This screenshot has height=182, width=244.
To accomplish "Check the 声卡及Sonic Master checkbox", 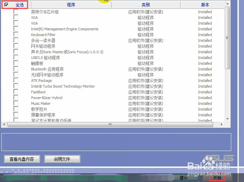I will coord(16,52).
